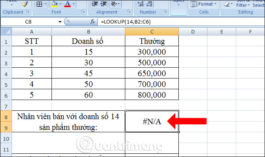265x157 pixels.
Task: Open the Font dialog launcher
Action: point(83,12)
